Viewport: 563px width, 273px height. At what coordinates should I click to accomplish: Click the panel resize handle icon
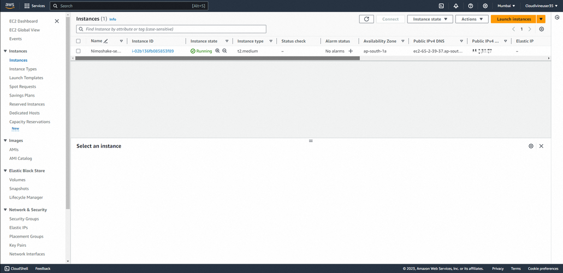(311, 141)
